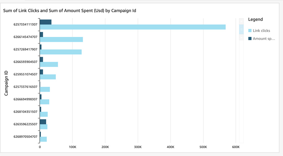Viewport: 283px width, 156px height.
Task: Click the Link clicks bar for campaign 6266145474707
Action: (x=61, y=40)
